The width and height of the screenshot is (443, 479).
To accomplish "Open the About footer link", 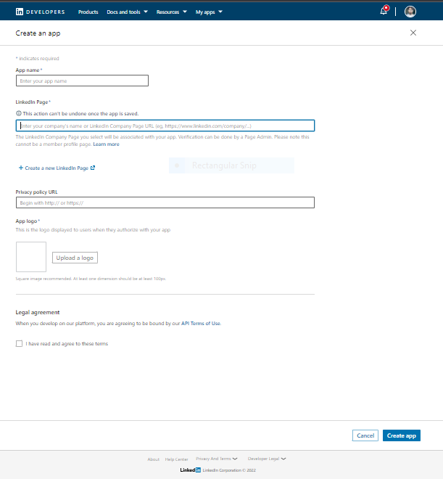I will point(154,459).
